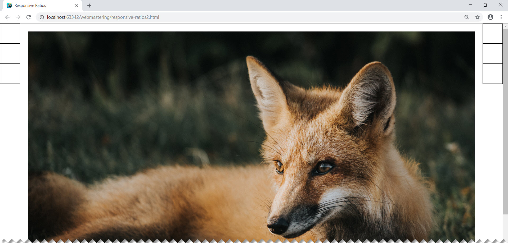
Task: Open the three-dot browser menu
Action: coord(501,17)
